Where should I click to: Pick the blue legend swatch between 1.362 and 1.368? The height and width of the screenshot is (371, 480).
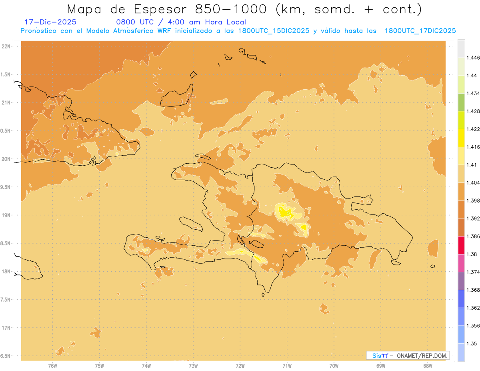coord(461,299)
